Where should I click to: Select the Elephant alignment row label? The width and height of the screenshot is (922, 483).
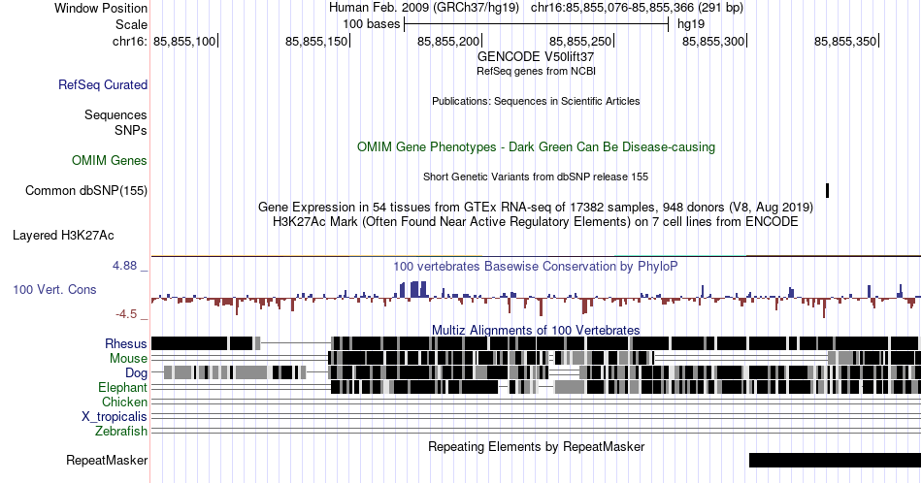pyautogui.click(x=122, y=388)
